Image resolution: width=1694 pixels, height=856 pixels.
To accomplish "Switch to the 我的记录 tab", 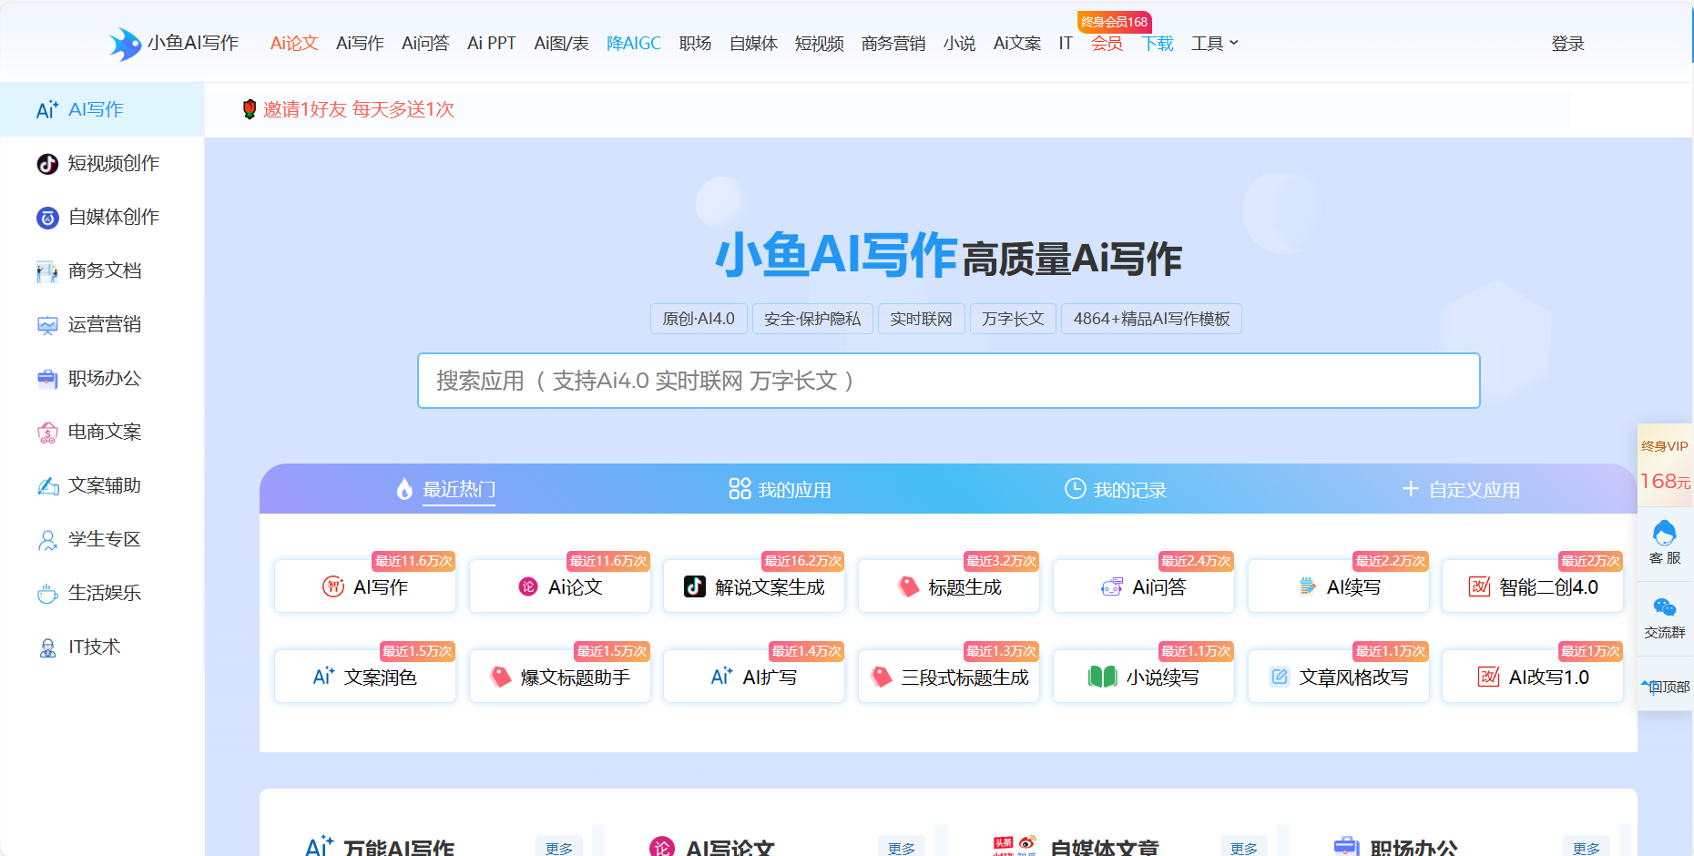I will (1116, 490).
